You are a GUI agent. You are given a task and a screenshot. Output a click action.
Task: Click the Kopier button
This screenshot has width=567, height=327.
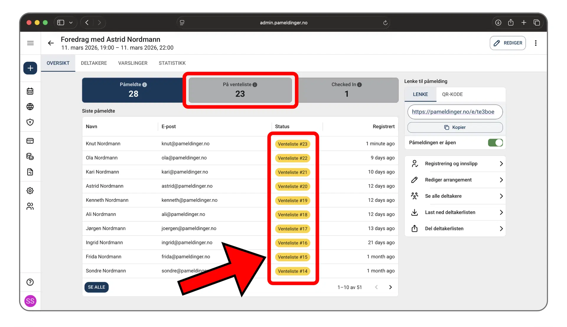[455, 127]
